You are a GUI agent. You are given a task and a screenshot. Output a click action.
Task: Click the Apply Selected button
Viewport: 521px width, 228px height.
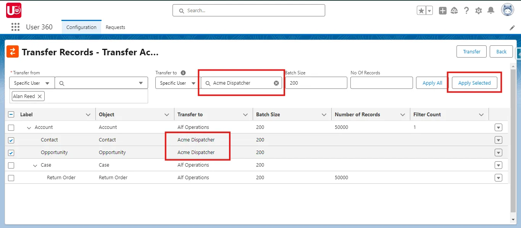(474, 83)
